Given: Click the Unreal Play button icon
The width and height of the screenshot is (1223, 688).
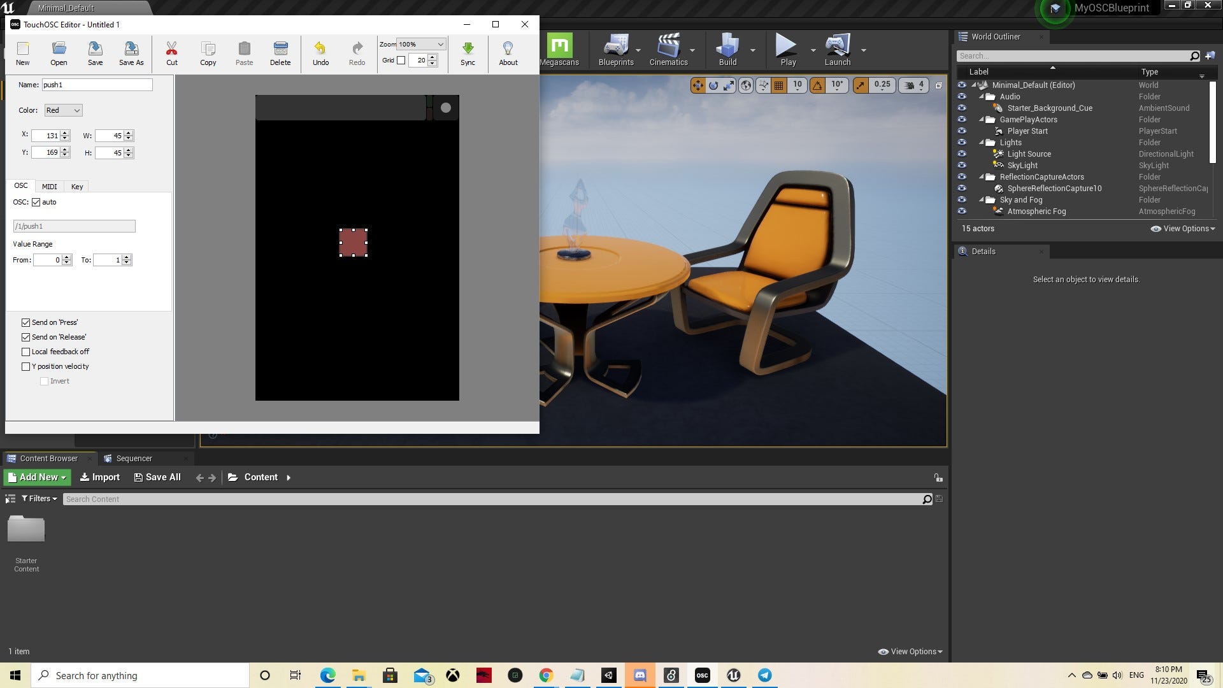Looking at the screenshot, I should [786, 46].
